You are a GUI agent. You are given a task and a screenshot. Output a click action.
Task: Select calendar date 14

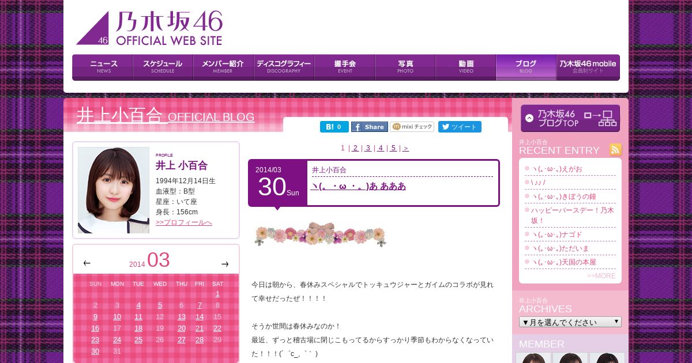(200, 317)
